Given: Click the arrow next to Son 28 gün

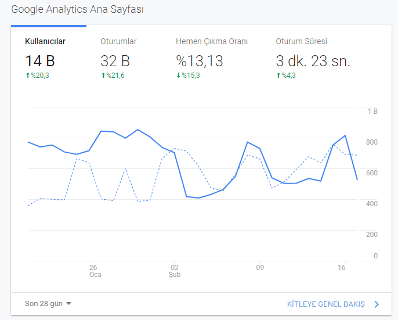Looking at the screenshot, I should coord(68,304).
